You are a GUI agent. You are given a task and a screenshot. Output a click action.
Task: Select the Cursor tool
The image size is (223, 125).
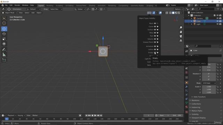pyautogui.click(x=4, y=23)
